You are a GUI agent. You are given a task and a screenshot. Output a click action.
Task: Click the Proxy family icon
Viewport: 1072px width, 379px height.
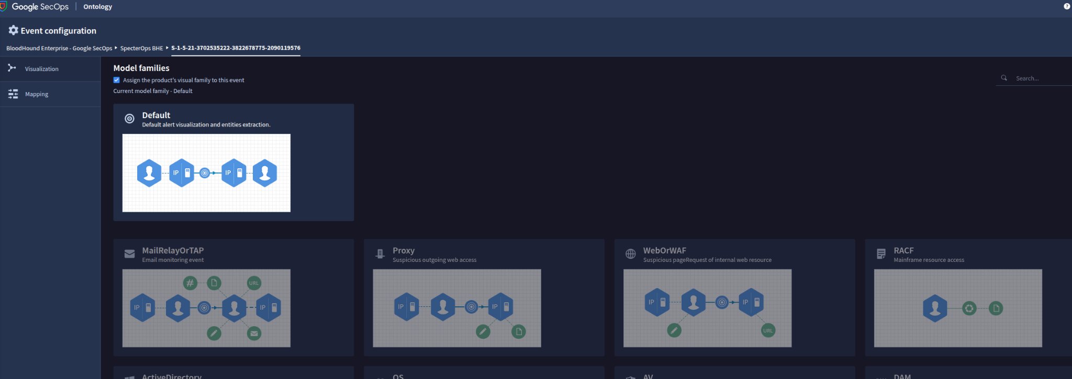[380, 254]
